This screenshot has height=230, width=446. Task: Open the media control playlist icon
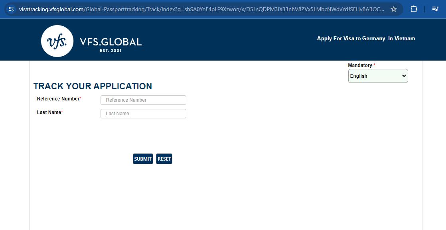pos(435,9)
